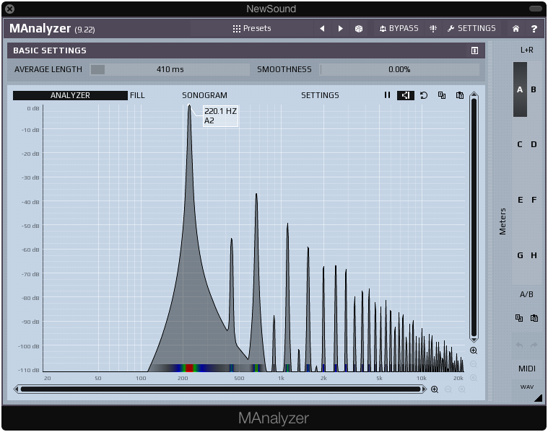Select preset slot C

520,144
